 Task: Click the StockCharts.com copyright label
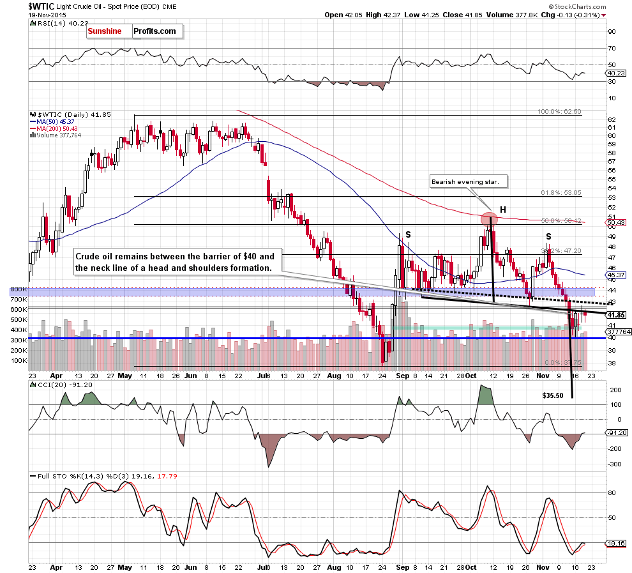577,6
